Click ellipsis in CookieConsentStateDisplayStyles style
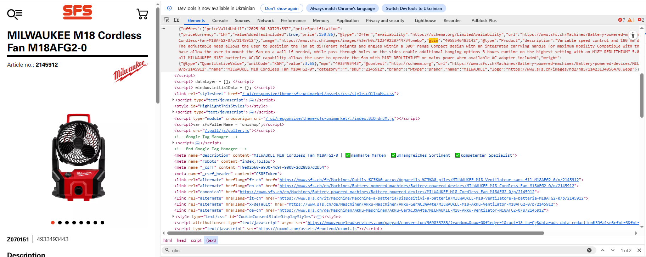This screenshot has height=257, width=646. pyautogui.click(x=319, y=217)
